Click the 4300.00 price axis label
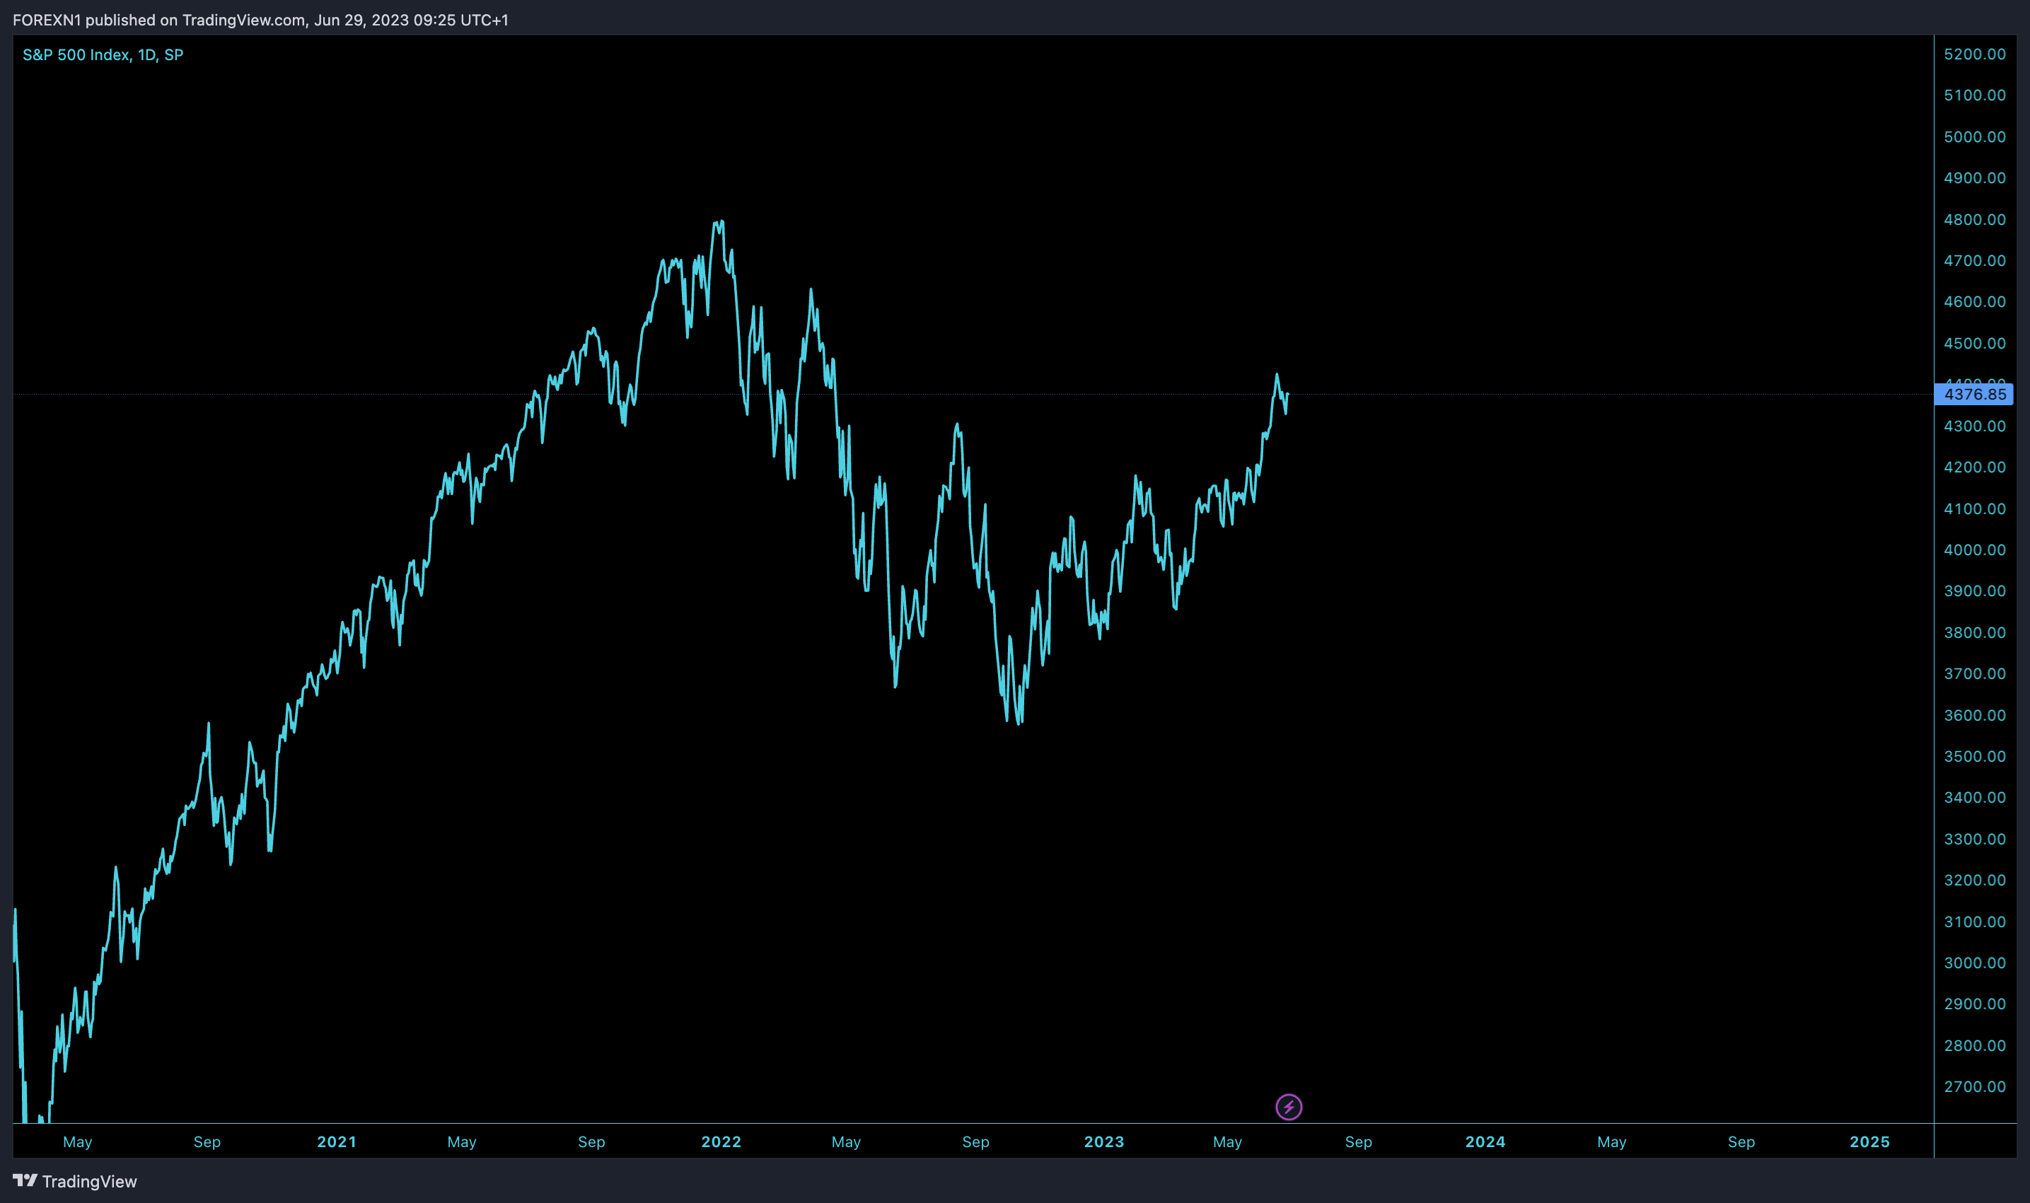Screen dimensions: 2030x1203 [1974, 426]
